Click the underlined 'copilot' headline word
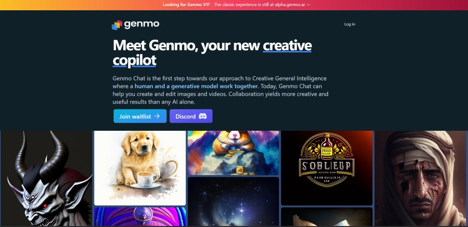 134,60
